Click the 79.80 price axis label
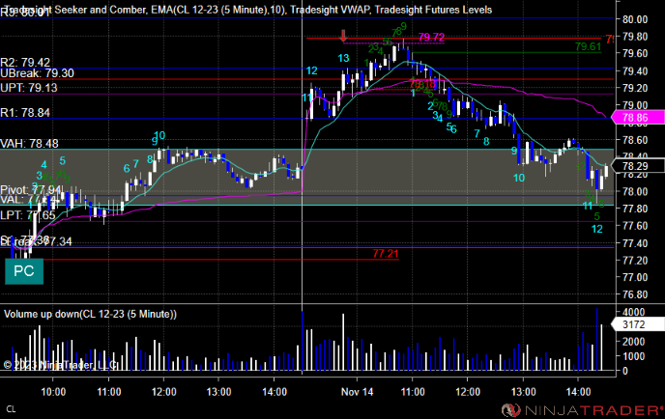Image resolution: width=665 pixels, height=419 pixels. point(635,37)
